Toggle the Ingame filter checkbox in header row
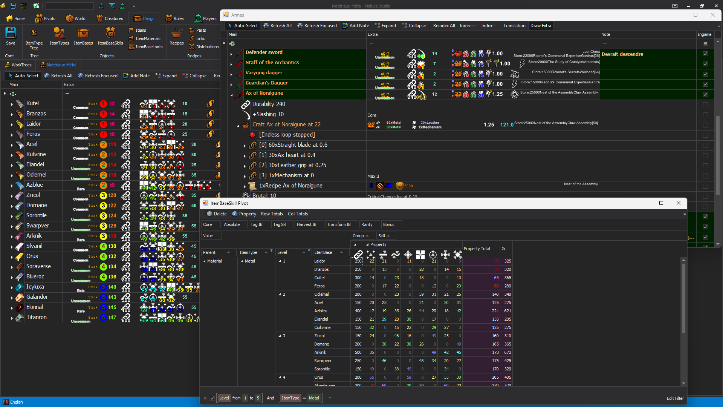Image resolution: width=723 pixels, height=407 pixels. point(705,43)
